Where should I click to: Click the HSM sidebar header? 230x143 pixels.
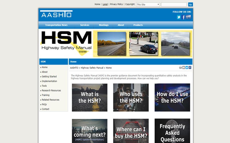53,61
